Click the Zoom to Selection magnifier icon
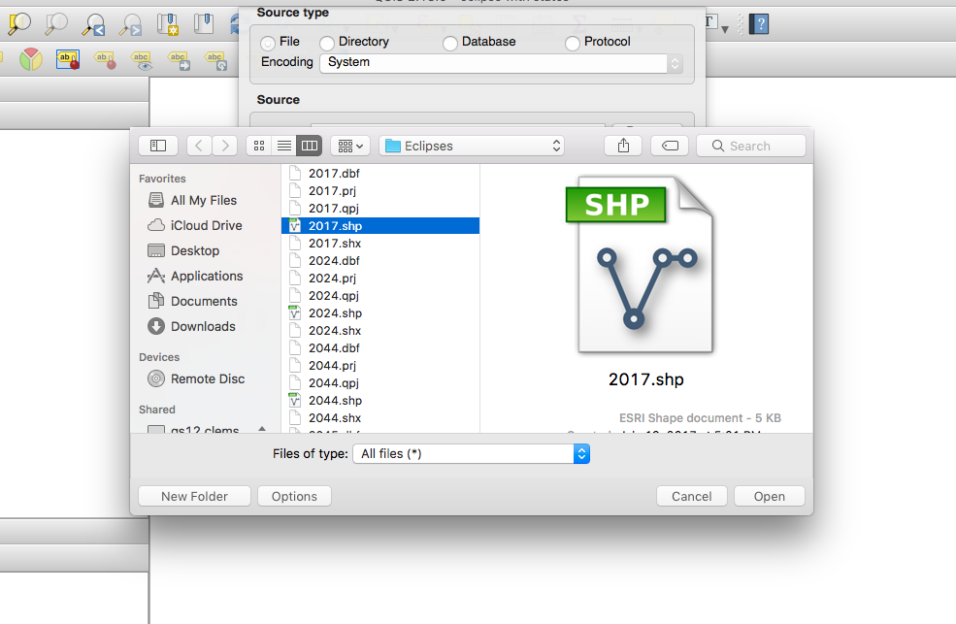This screenshot has height=624, width=956. (19, 23)
